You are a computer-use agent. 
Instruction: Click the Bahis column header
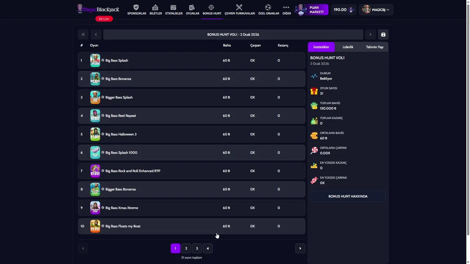click(x=227, y=45)
